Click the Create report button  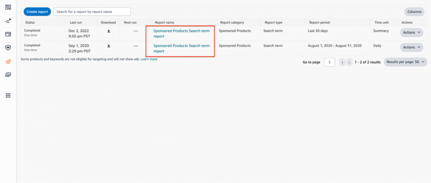point(37,12)
